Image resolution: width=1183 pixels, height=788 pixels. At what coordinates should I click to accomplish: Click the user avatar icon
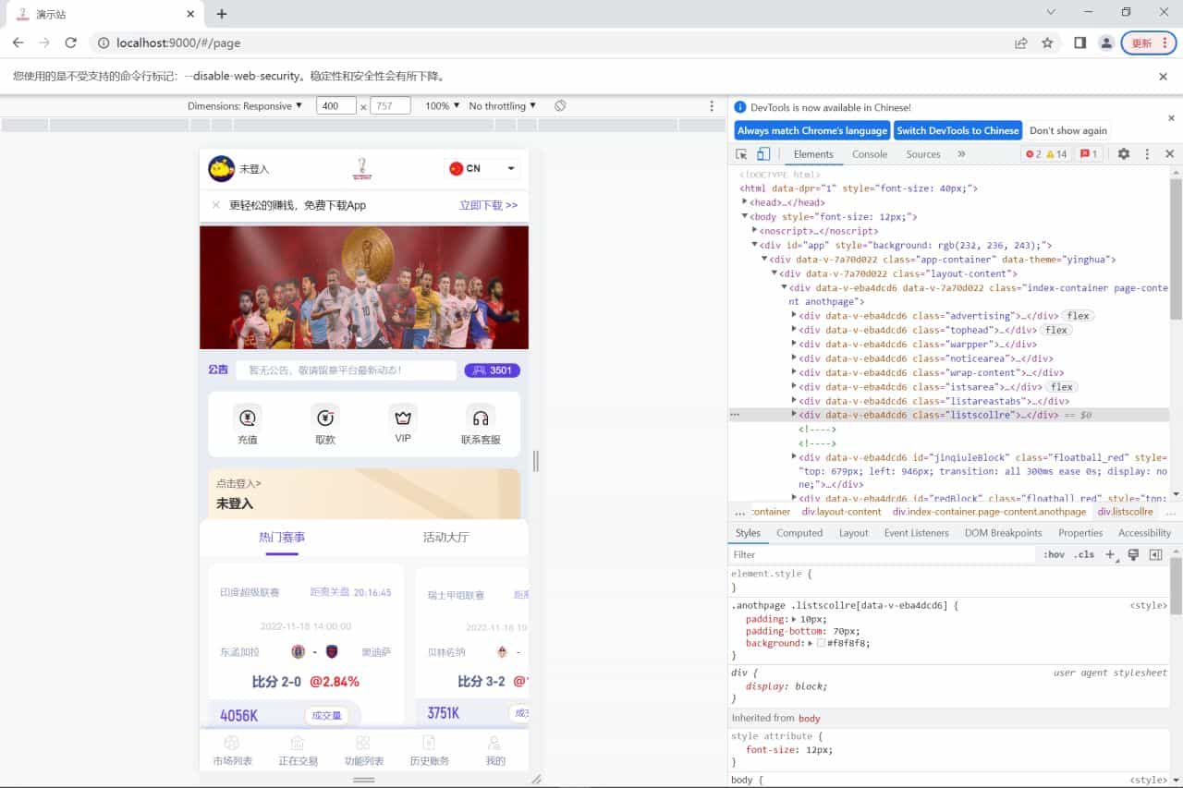222,168
